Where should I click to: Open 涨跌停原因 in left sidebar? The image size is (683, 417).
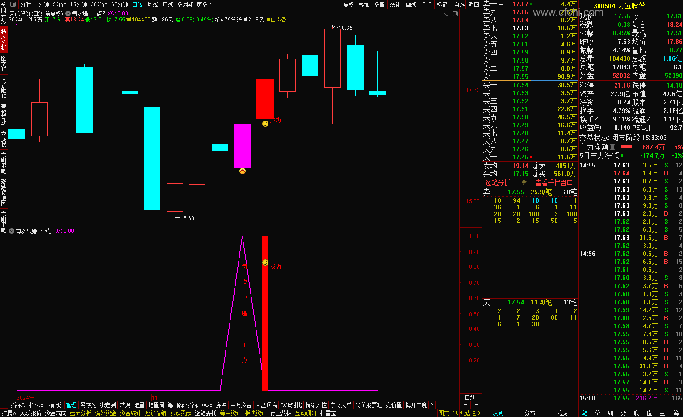click(x=4, y=192)
